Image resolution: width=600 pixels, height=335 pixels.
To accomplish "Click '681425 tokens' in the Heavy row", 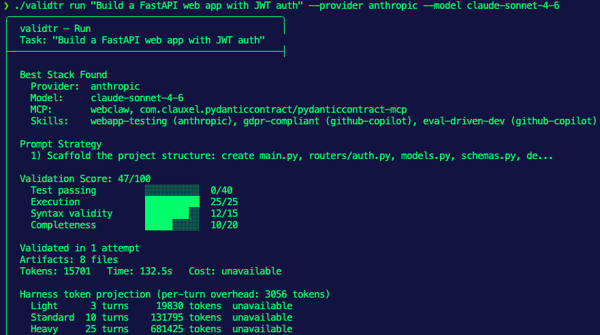I will 186,329.
